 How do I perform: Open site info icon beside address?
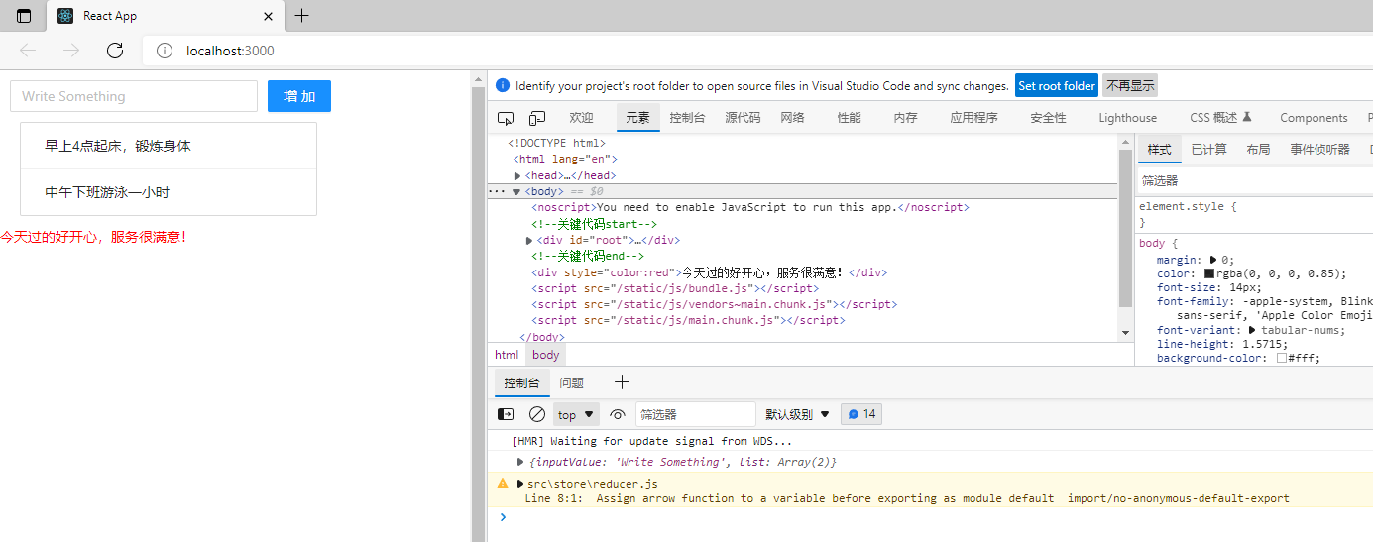point(165,51)
